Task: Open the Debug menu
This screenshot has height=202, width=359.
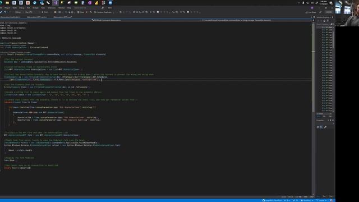Action: coord(21,8)
